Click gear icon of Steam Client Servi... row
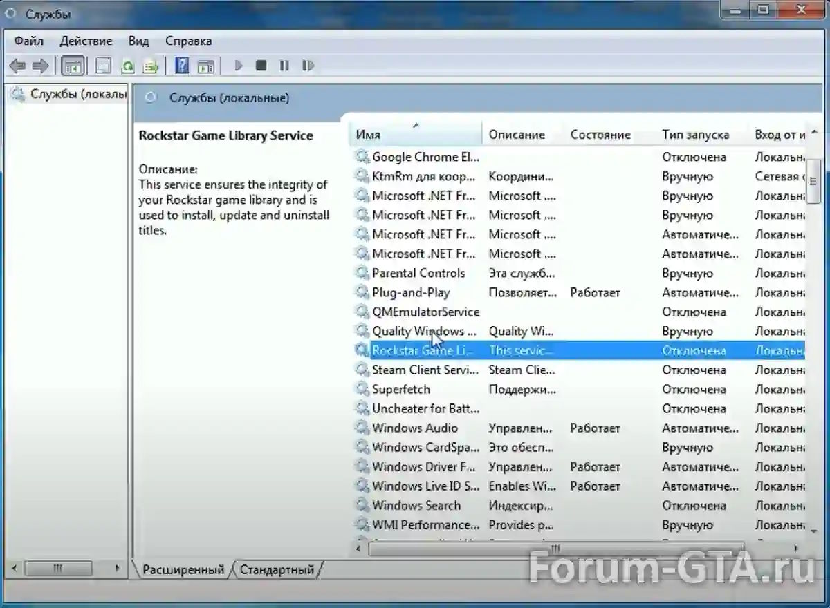 tap(362, 370)
